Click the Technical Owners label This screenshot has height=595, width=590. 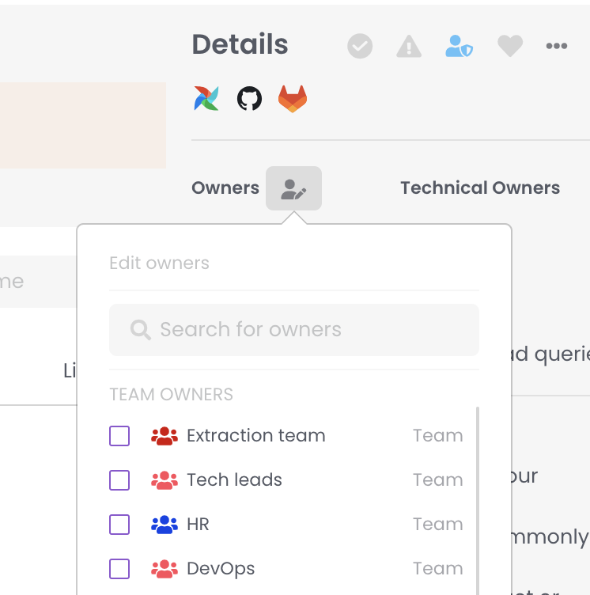pos(480,188)
